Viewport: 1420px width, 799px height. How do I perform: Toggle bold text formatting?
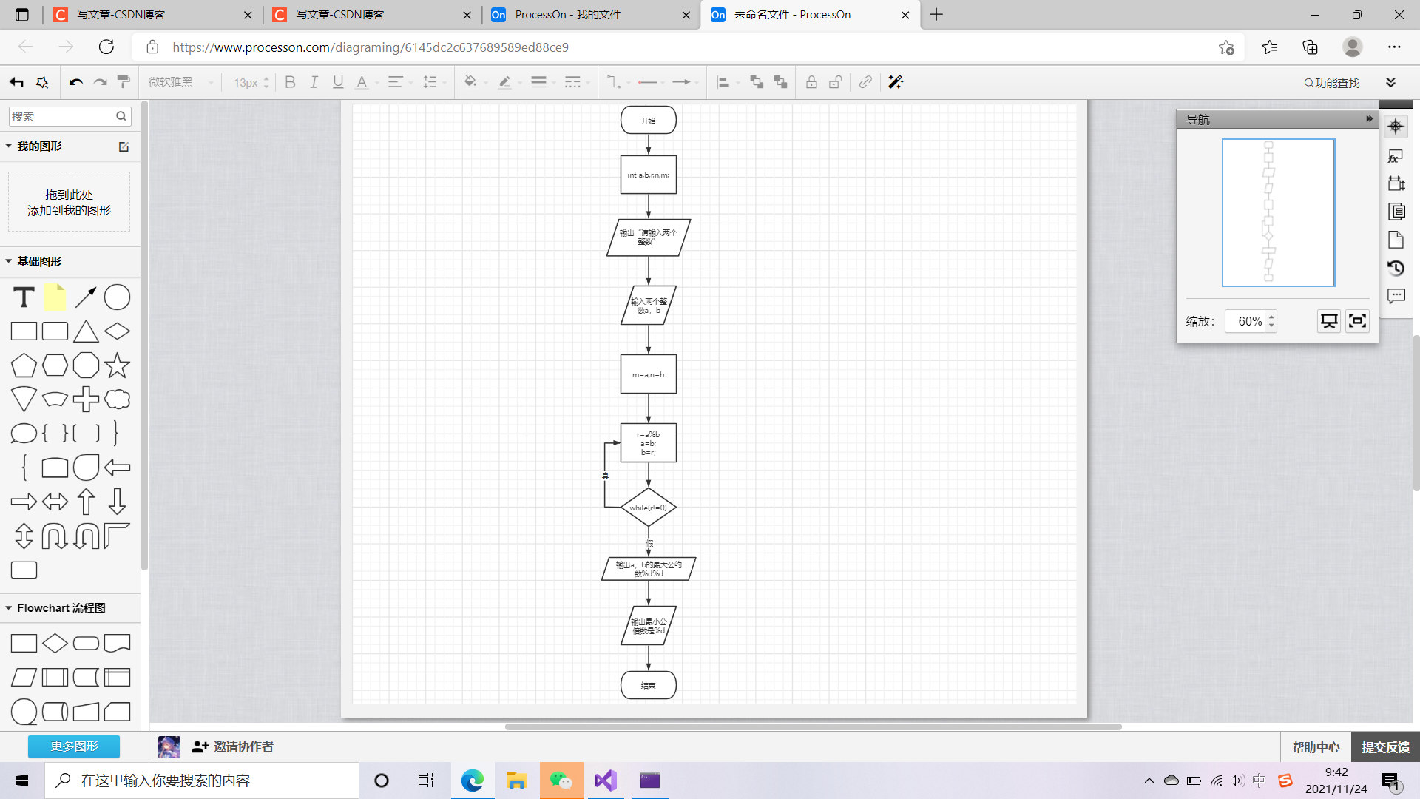tap(290, 82)
